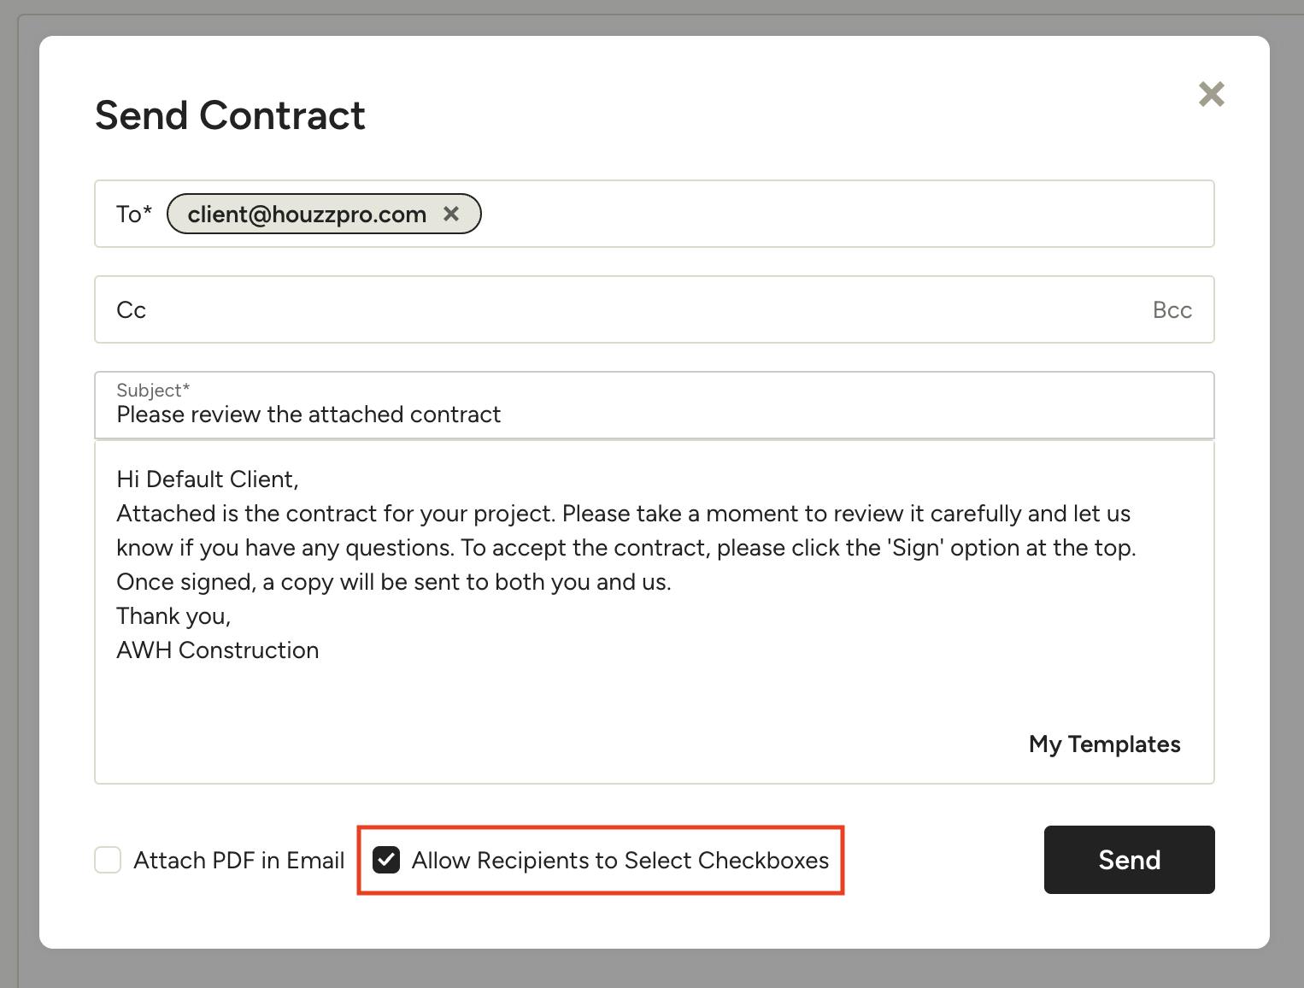This screenshot has width=1304, height=988.
Task: Click "Allow Recipients to Select Checkboxes" label text
Action: pos(620,860)
